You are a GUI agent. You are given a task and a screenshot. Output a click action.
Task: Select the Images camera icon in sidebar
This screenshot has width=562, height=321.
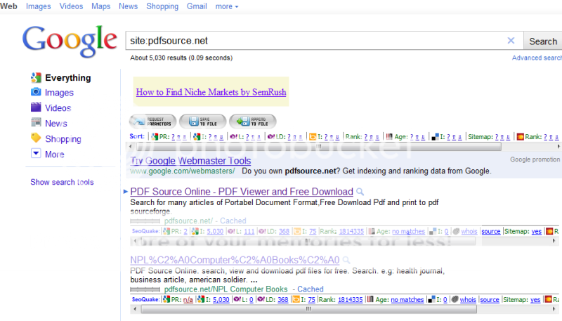(x=36, y=92)
